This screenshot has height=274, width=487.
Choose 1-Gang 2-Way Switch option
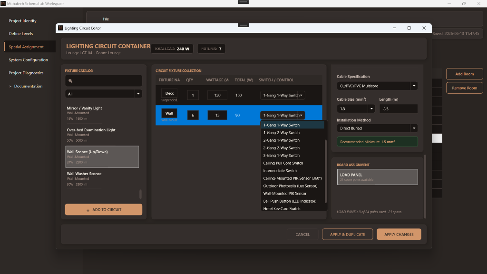[x=292, y=133]
